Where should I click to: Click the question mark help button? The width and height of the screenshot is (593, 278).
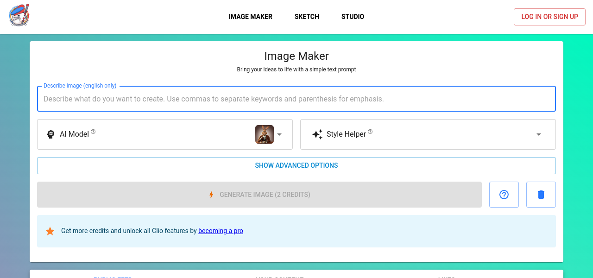[x=504, y=195]
